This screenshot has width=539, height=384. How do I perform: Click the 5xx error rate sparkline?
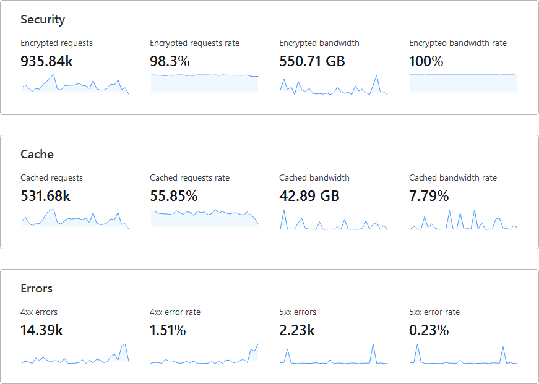pos(464,353)
